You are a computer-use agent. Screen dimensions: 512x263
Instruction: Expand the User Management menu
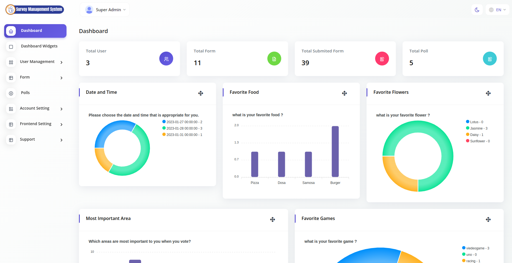(x=35, y=62)
